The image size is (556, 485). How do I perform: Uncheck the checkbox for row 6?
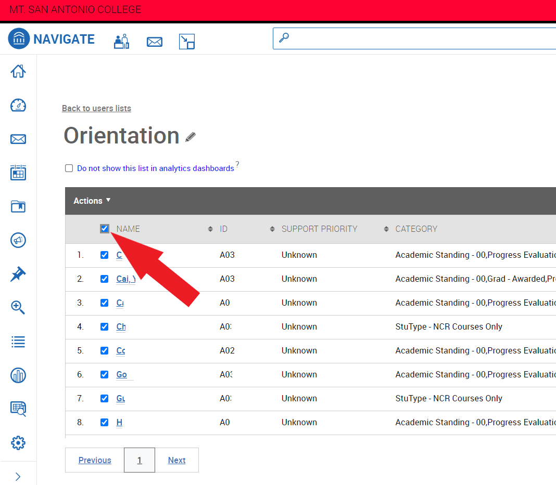point(104,375)
